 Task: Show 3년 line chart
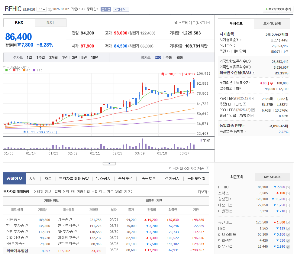click(74, 57)
